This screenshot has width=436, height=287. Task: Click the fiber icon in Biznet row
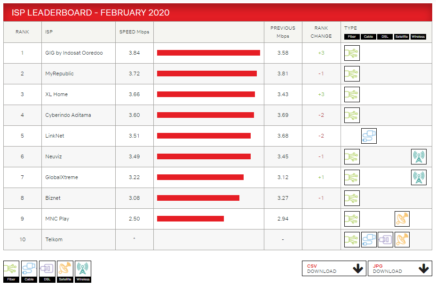pos(352,198)
